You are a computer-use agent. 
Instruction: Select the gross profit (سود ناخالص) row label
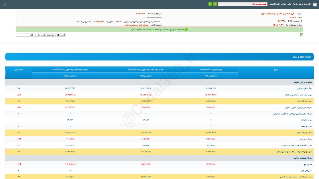point(304,101)
